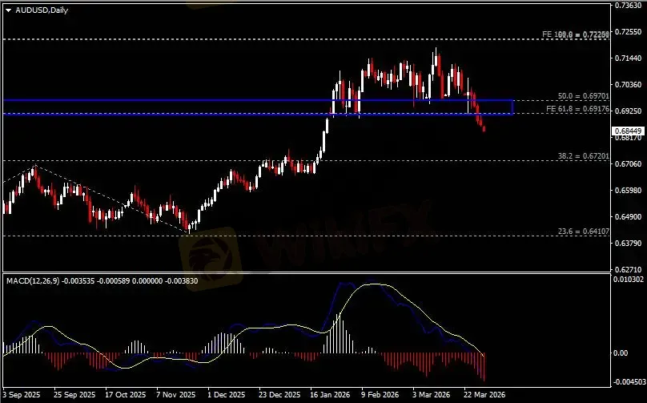Click the 8 Sep 2025 date label

[22, 395]
